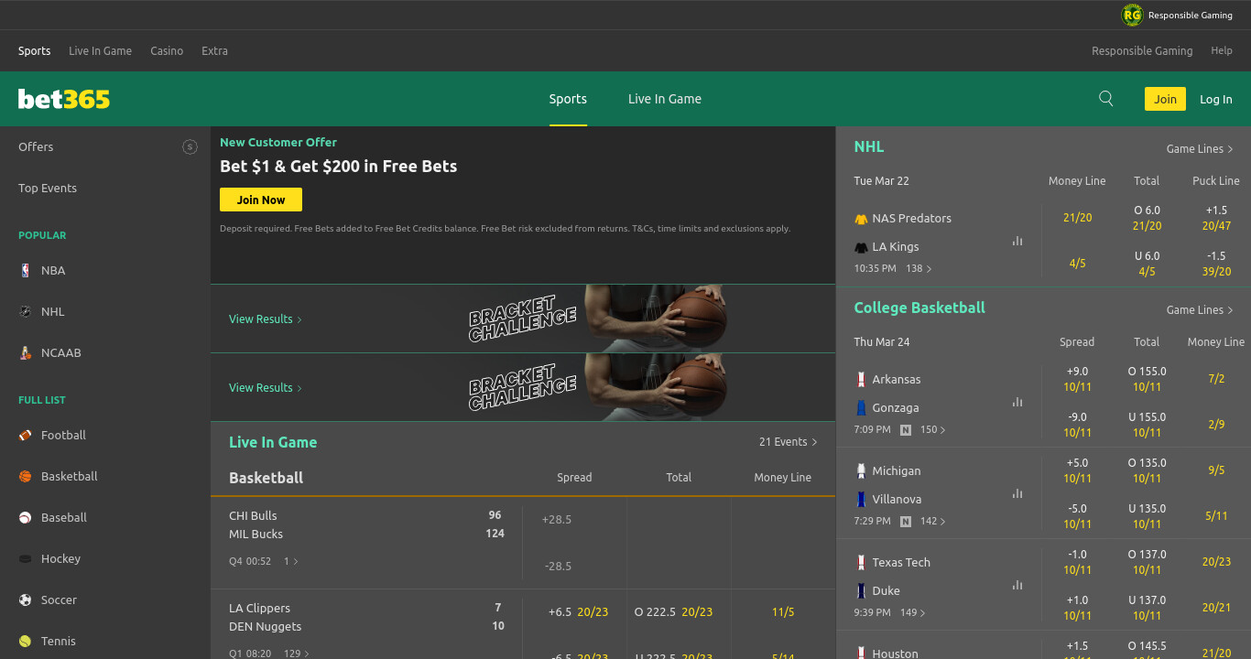Select Clippers spread +6.5 20/23
This screenshot has width=1251, height=659.
coord(578,611)
